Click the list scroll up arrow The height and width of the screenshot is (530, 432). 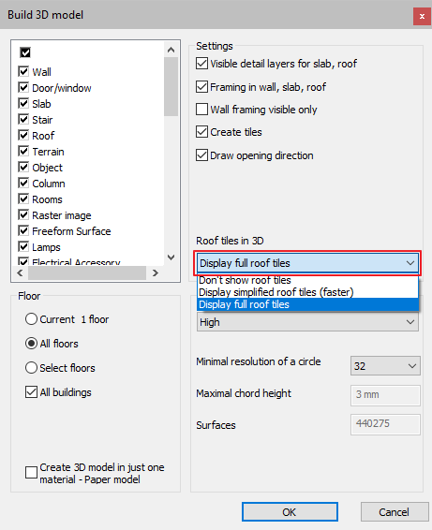171,50
